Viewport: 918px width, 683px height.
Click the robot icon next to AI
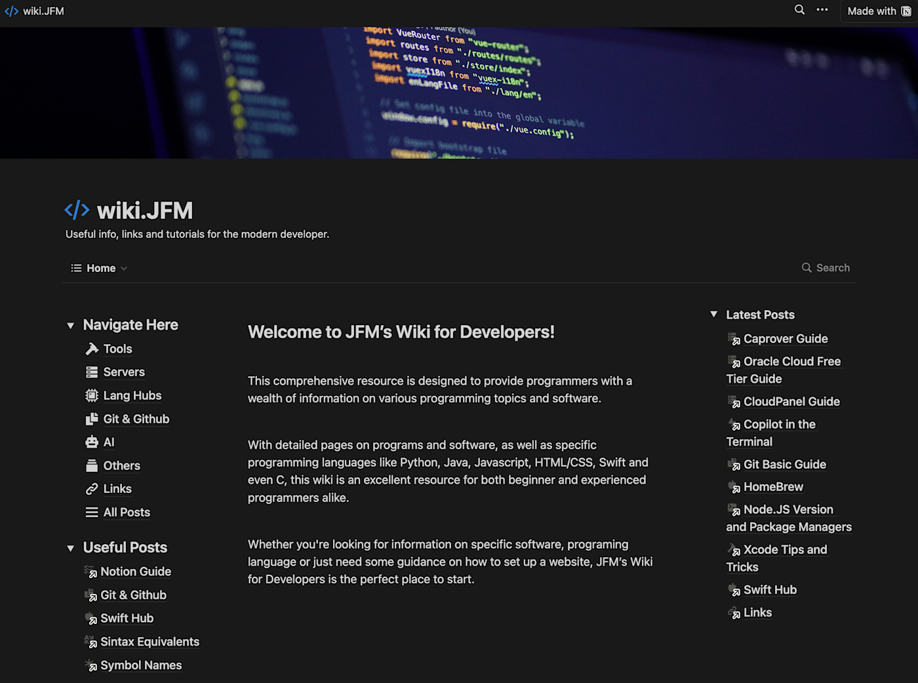click(92, 442)
